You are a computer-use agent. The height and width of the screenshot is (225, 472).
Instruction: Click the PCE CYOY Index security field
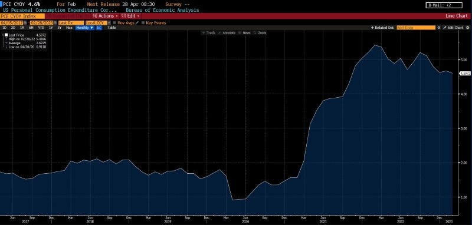pyautogui.click(x=22, y=16)
